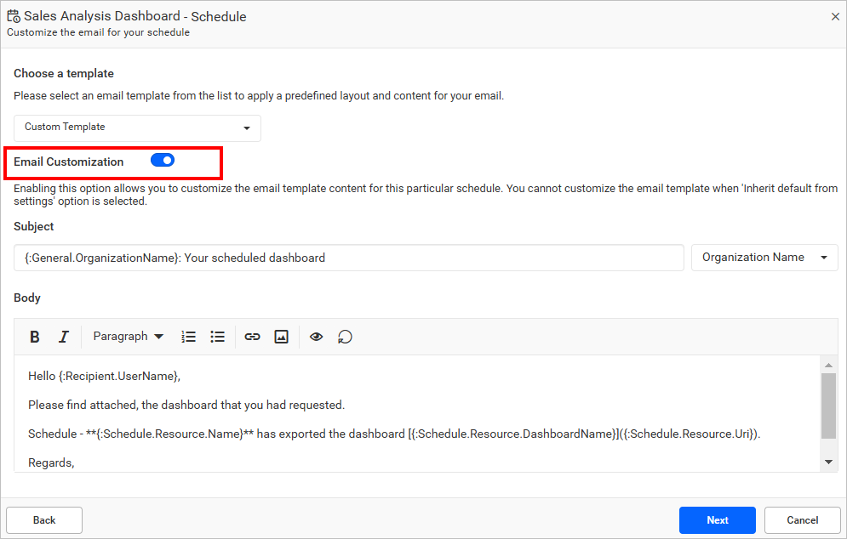
Task: Insert a bulleted list in the email body
Action: pyautogui.click(x=218, y=336)
